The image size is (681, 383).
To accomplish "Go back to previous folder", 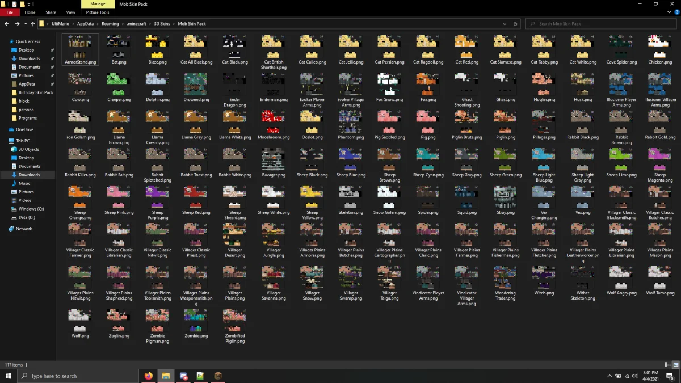I will click(6, 24).
